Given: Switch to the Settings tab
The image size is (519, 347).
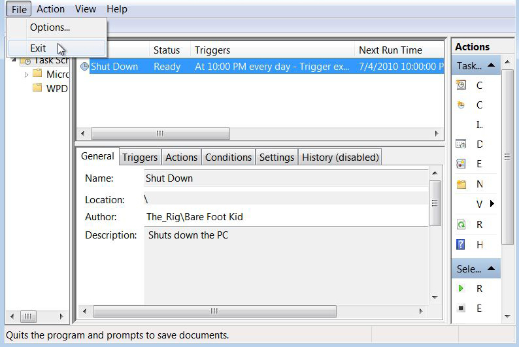Looking at the screenshot, I should click(x=276, y=157).
